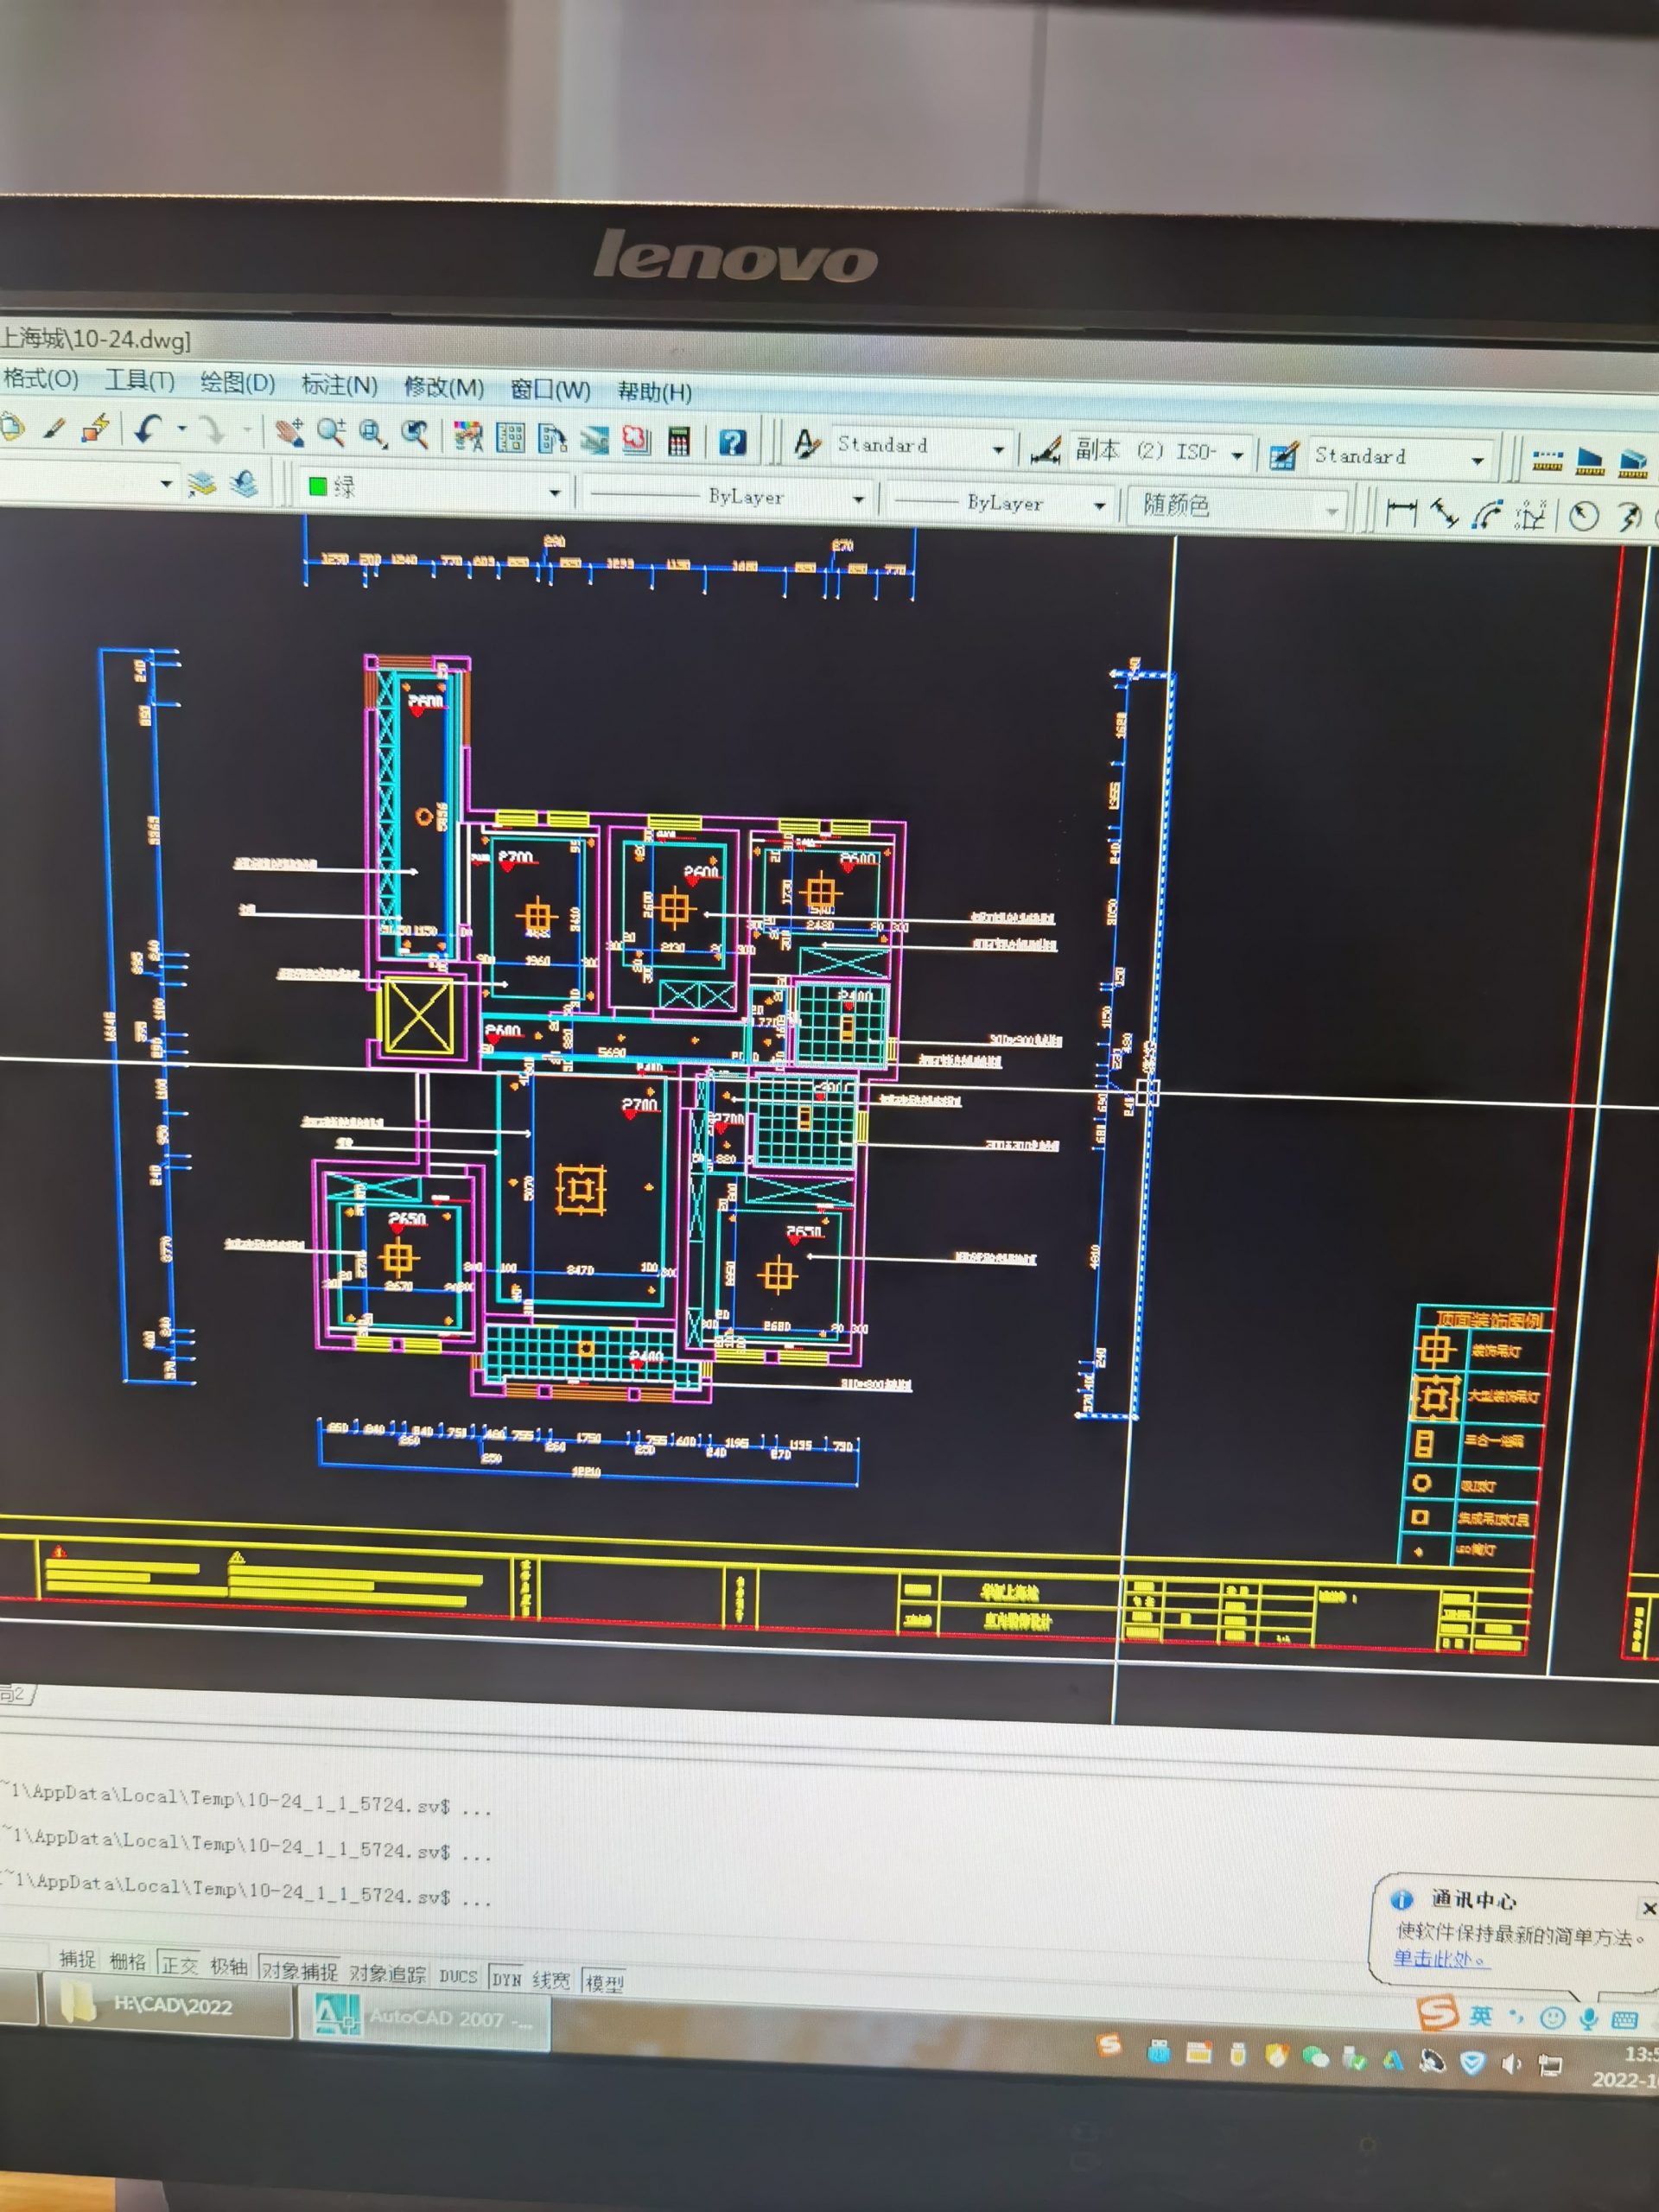The width and height of the screenshot is (1659, 2212).
Task: Expand the 绿 color dropdown
Action: point(554,492)
